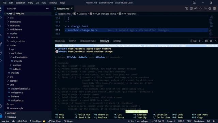Screen dimensions: 218x123
Task: Switch branch new-feat in status bar
Action: (x=5, y=121)
